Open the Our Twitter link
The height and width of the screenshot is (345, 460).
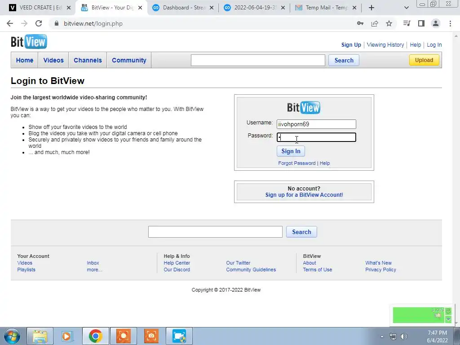click(x=238, y=263)
